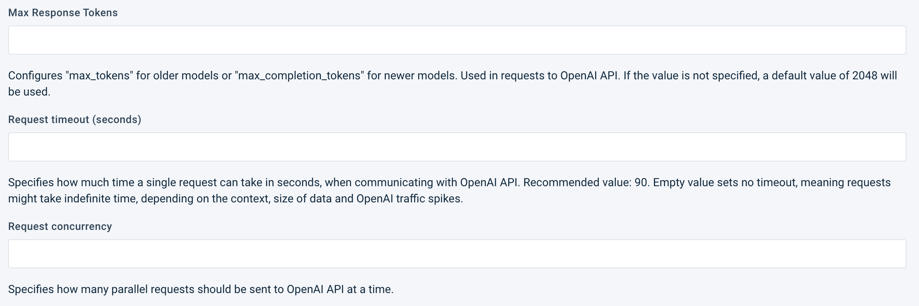Click "max_completion_tokens" in the help text

(x=299, y=76)
